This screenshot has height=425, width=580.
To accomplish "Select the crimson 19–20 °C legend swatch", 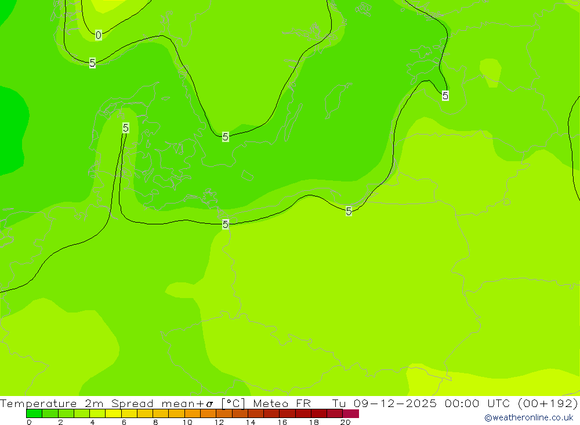I will tap(335, 413).
